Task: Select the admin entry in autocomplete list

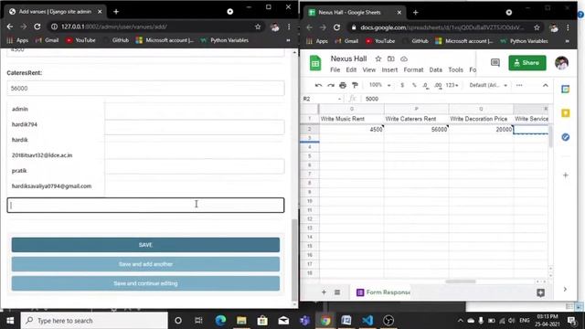Action: tap(56, 109)
